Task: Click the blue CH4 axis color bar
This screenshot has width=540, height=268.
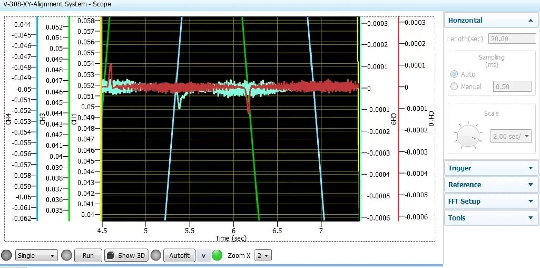Action: tap(37, 119)
